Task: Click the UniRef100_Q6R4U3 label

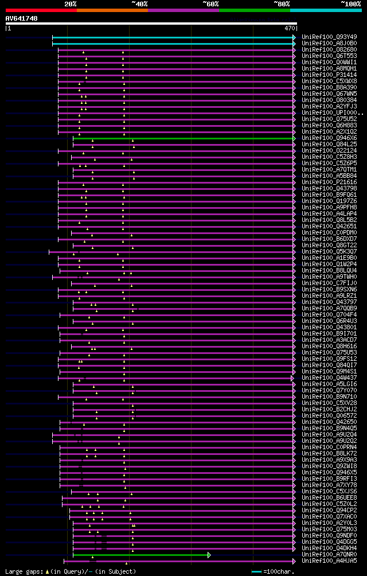Action: coord(329,321)
